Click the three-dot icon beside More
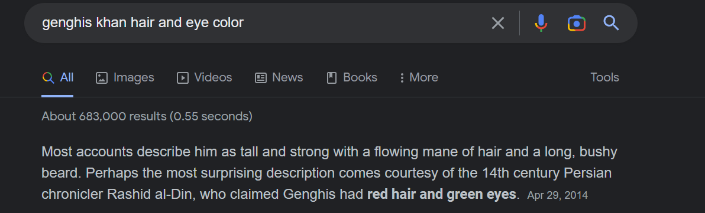The image size is (705, 213). [402, 78]
